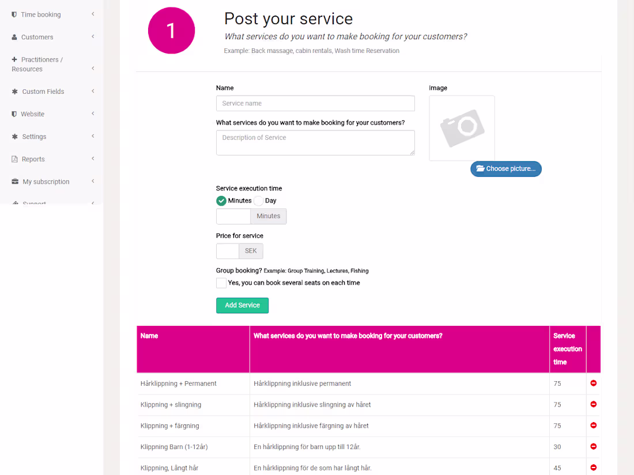Click the camera placeholder in the Image box
Image resolution: width=634 pixels, height=475 pixels.
pyautogui.click(x=462, y=128)
